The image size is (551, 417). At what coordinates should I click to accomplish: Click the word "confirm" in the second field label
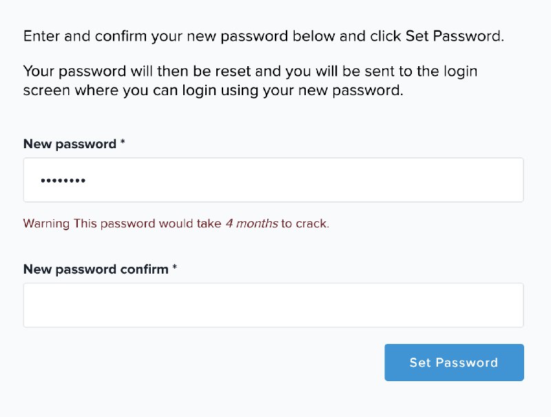[144, 269]
